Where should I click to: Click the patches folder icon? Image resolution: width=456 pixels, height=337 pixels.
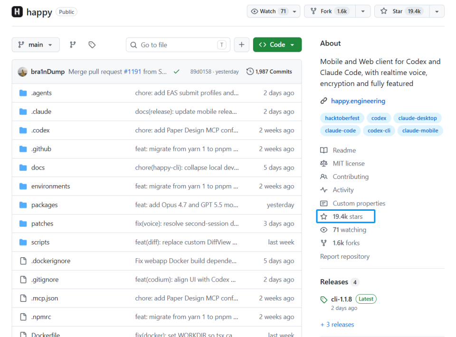pos(23,224)
